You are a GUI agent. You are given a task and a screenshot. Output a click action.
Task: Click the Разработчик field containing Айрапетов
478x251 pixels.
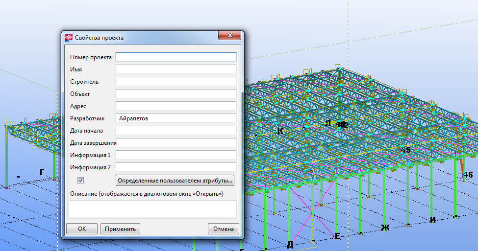point(176,118)
